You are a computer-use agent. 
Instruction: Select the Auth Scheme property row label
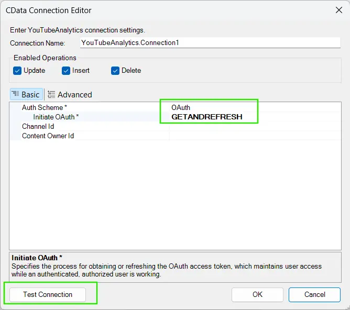pyautogui.click(x=45, y=107)
